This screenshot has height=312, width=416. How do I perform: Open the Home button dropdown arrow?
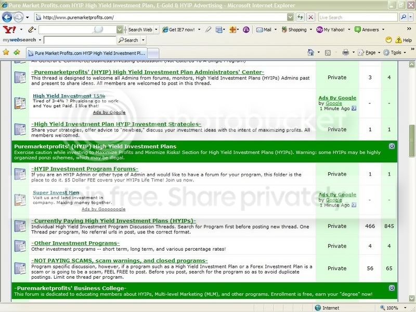[x=319, y=53]
